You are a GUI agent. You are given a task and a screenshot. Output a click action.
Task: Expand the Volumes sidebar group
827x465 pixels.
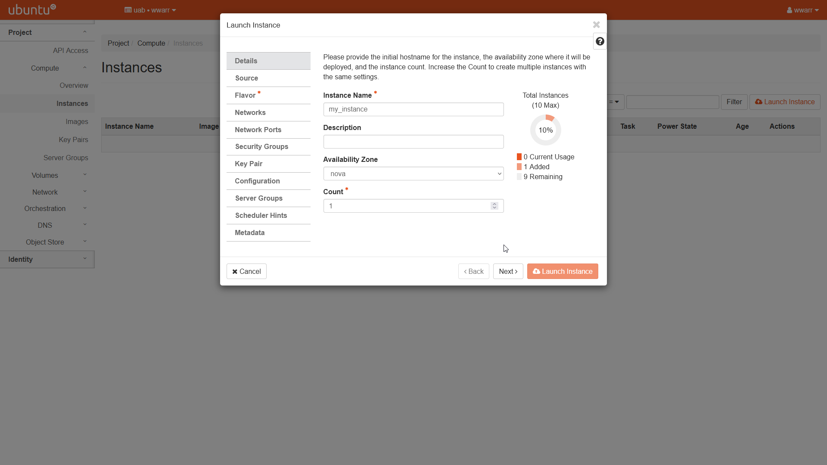click(47, 175)
